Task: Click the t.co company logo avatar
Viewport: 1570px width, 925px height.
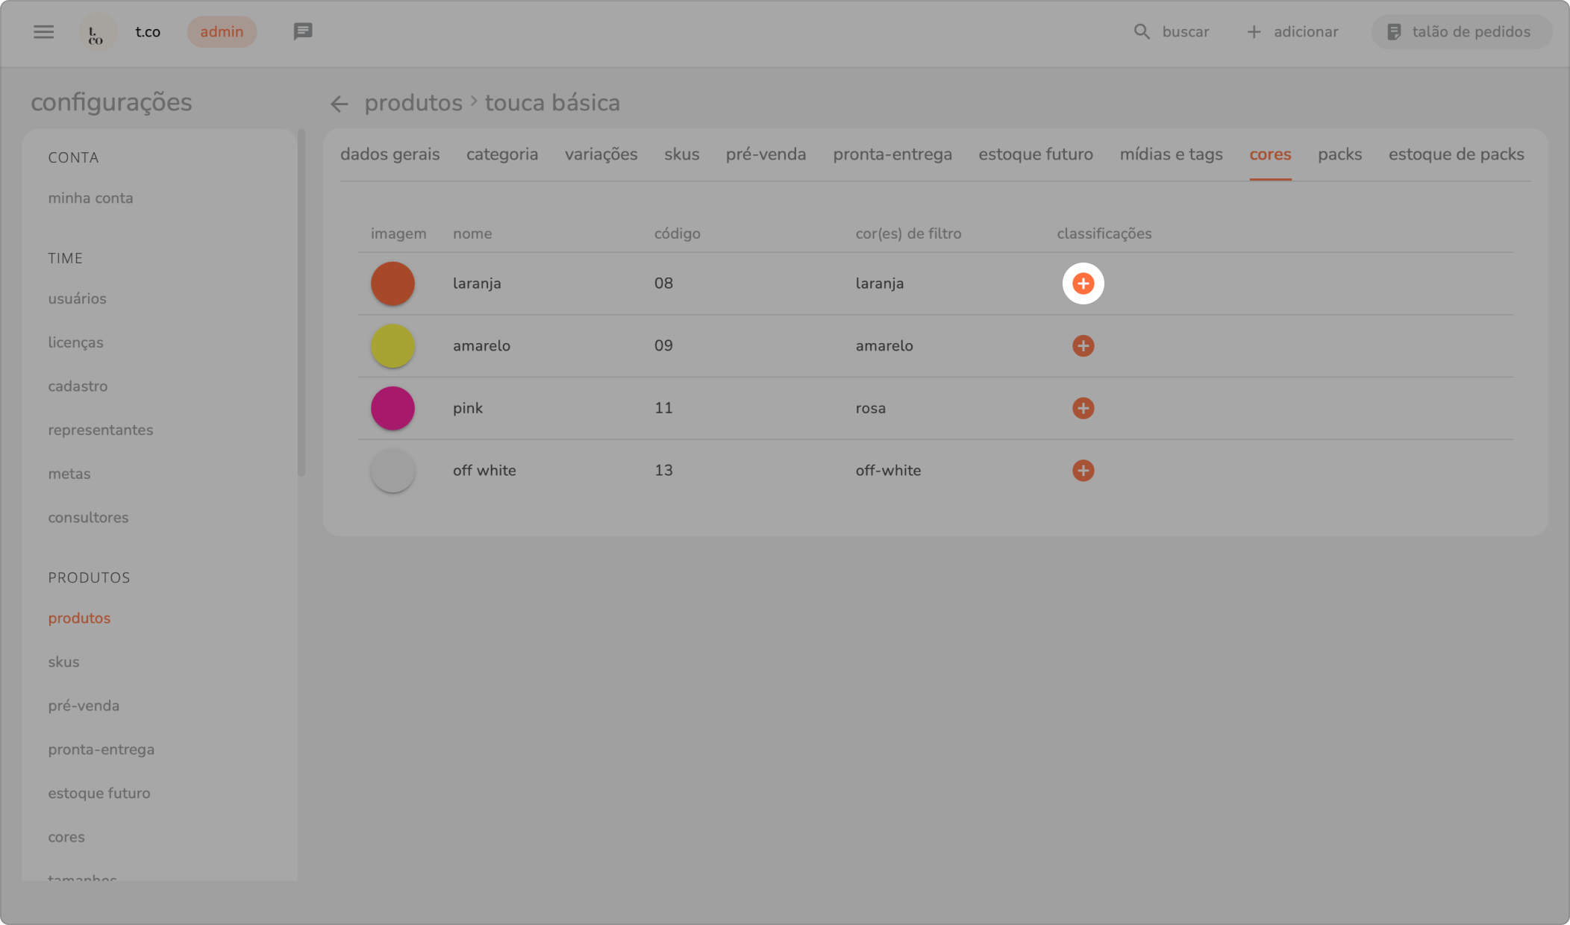Action: click(96, 33)
